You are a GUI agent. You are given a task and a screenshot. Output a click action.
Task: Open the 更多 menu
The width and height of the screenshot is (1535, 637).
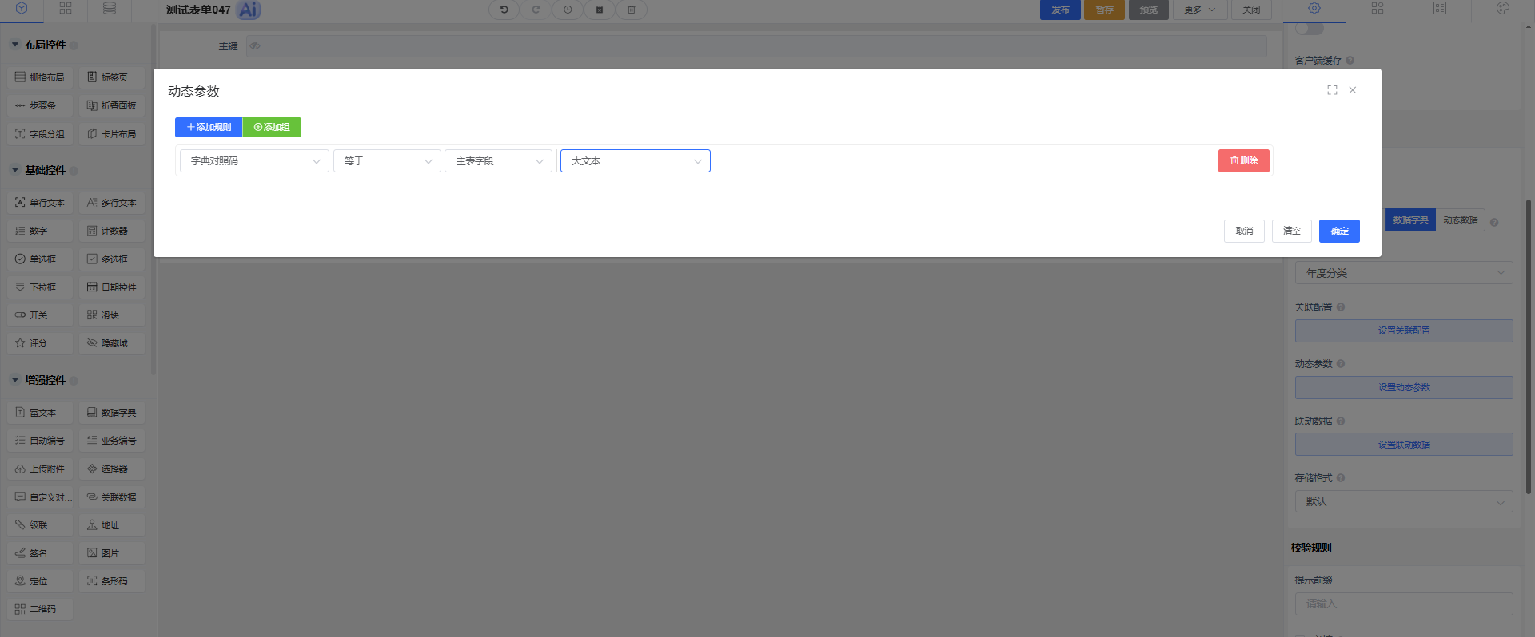tap(1199, 10)
